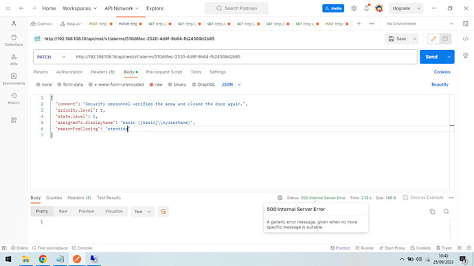Go back with the left arrow
Screen dimensions: 474x266
point(21,8)
